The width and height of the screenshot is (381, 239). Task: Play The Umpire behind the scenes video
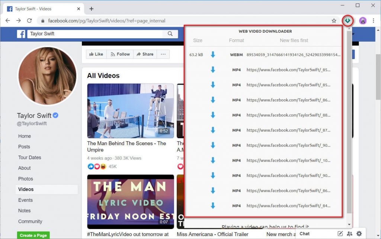131,111
